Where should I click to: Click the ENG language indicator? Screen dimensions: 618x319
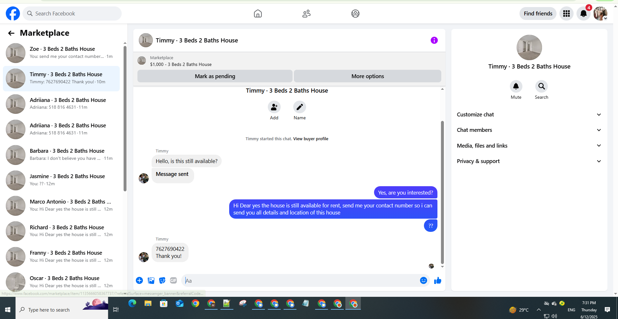point(571,310)
